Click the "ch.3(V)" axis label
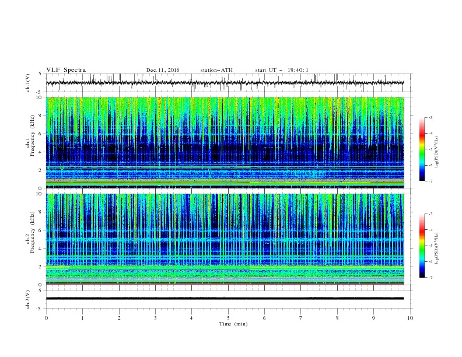This screenshot has width=462, height=357. (x=28, y=299)
